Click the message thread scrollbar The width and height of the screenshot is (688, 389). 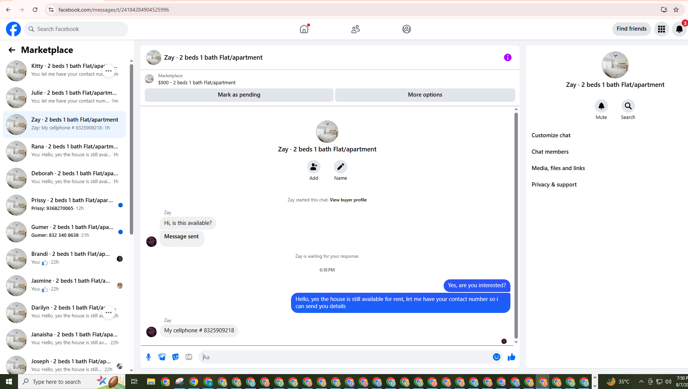coord(516,225)
